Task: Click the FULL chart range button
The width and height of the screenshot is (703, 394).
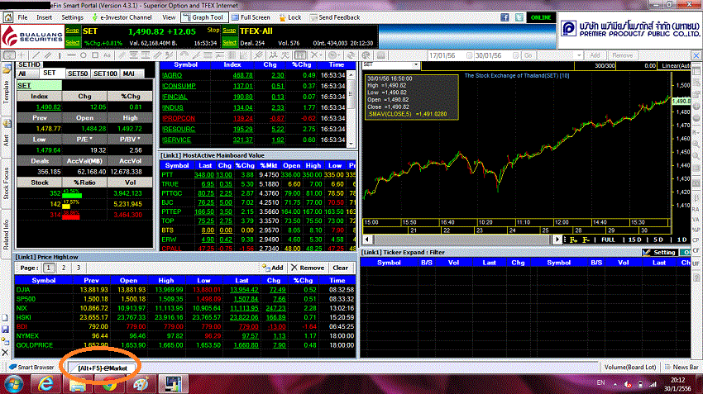Action: (608, 240)
